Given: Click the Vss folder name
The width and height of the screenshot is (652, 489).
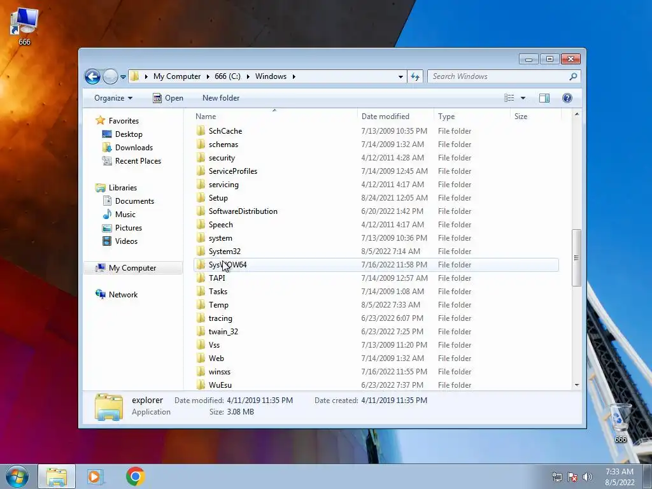Looking at the screenshot, I should tap(214, 345).
